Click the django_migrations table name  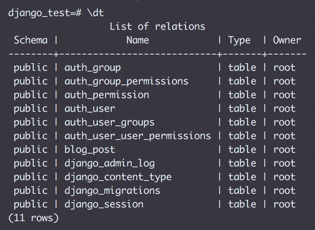point(112,191)
